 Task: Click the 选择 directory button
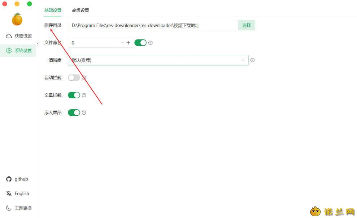[247, 25]
